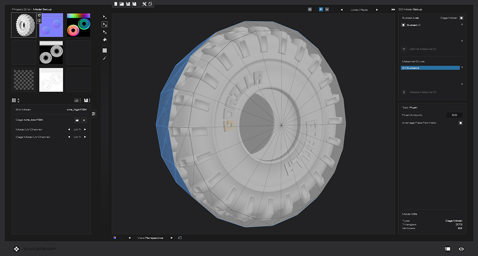Collapse the 3D Model Setup panel with the double arrow
This screenshot has width=478, height=256.
(393, 9)
